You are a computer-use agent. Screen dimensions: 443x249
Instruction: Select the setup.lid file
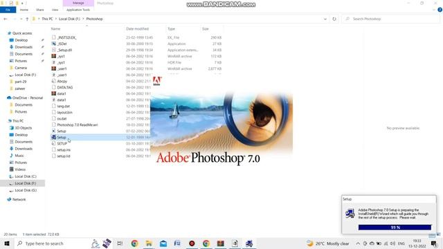(x=64, y=156)
